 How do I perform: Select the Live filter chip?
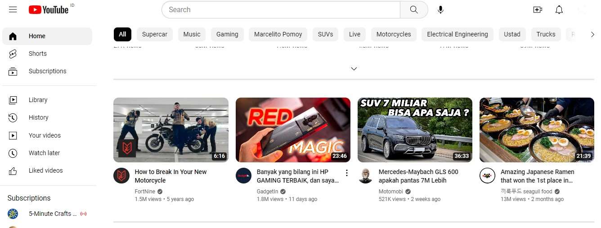point(354,34)
